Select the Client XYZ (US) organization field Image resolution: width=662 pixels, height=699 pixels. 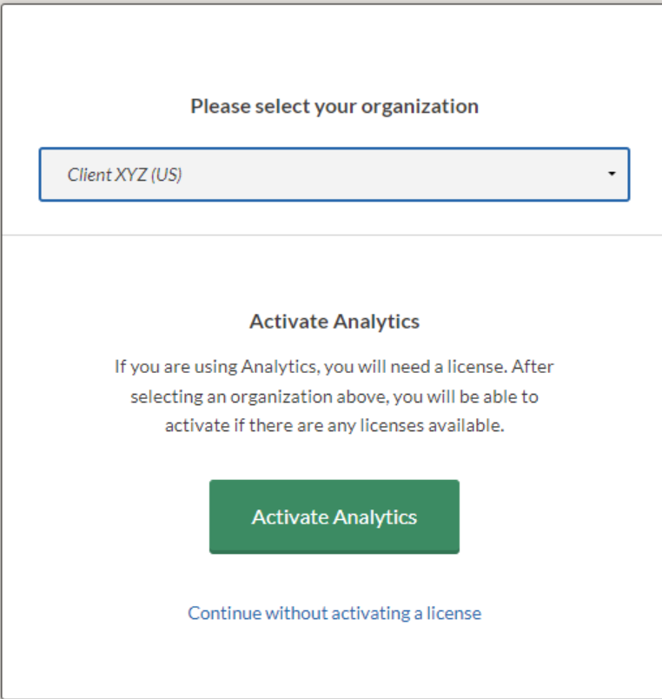[x=261, y=175]
